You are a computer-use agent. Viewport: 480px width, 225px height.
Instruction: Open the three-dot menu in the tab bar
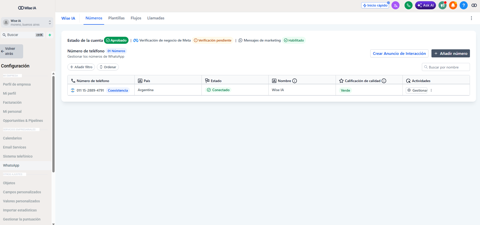tap(471, 18)
